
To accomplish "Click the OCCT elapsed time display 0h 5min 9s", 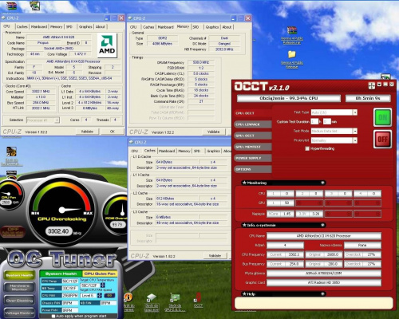I will click(x=368, y=98).
